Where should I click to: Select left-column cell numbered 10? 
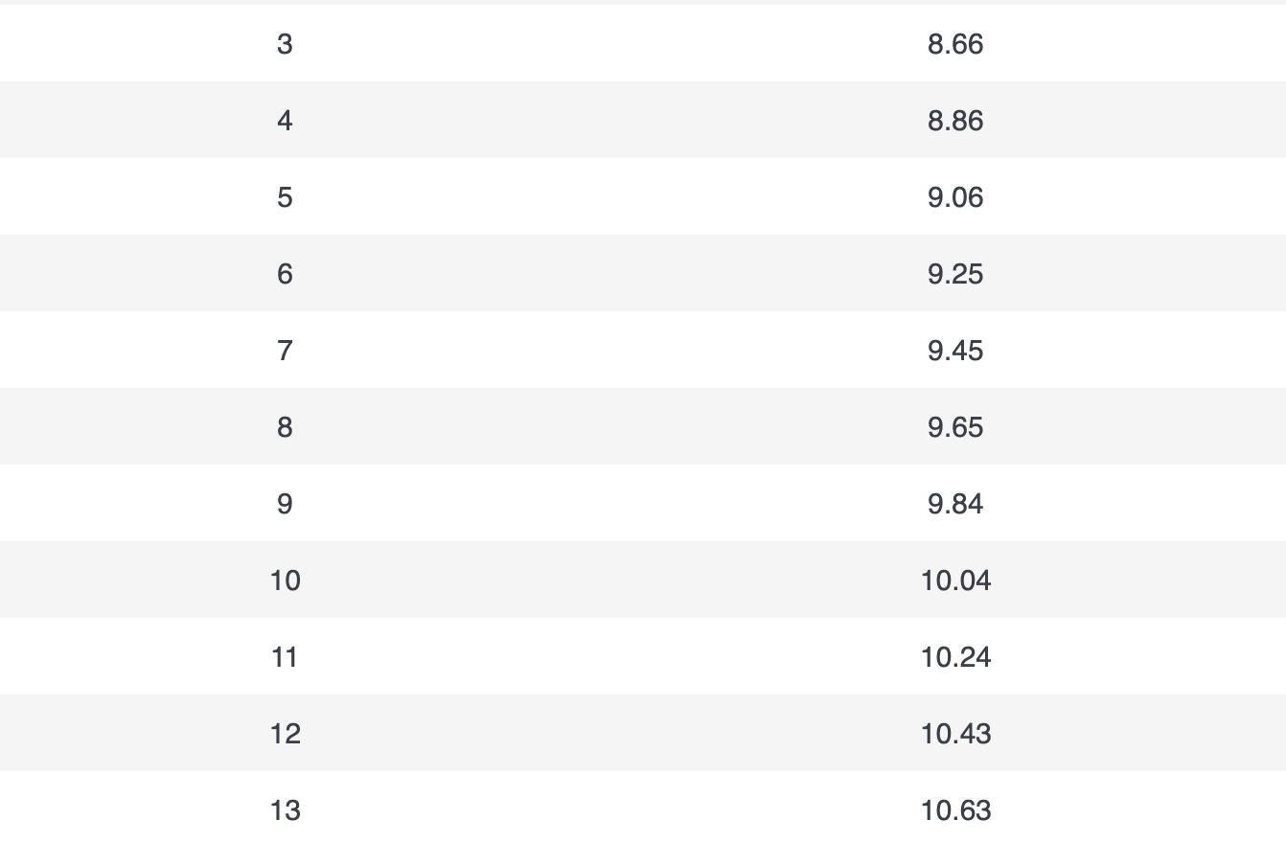click(x=285, y=581)
